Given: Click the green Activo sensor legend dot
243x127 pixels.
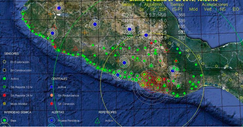Looking at the screenshot, I should click(x=4, y=79).
